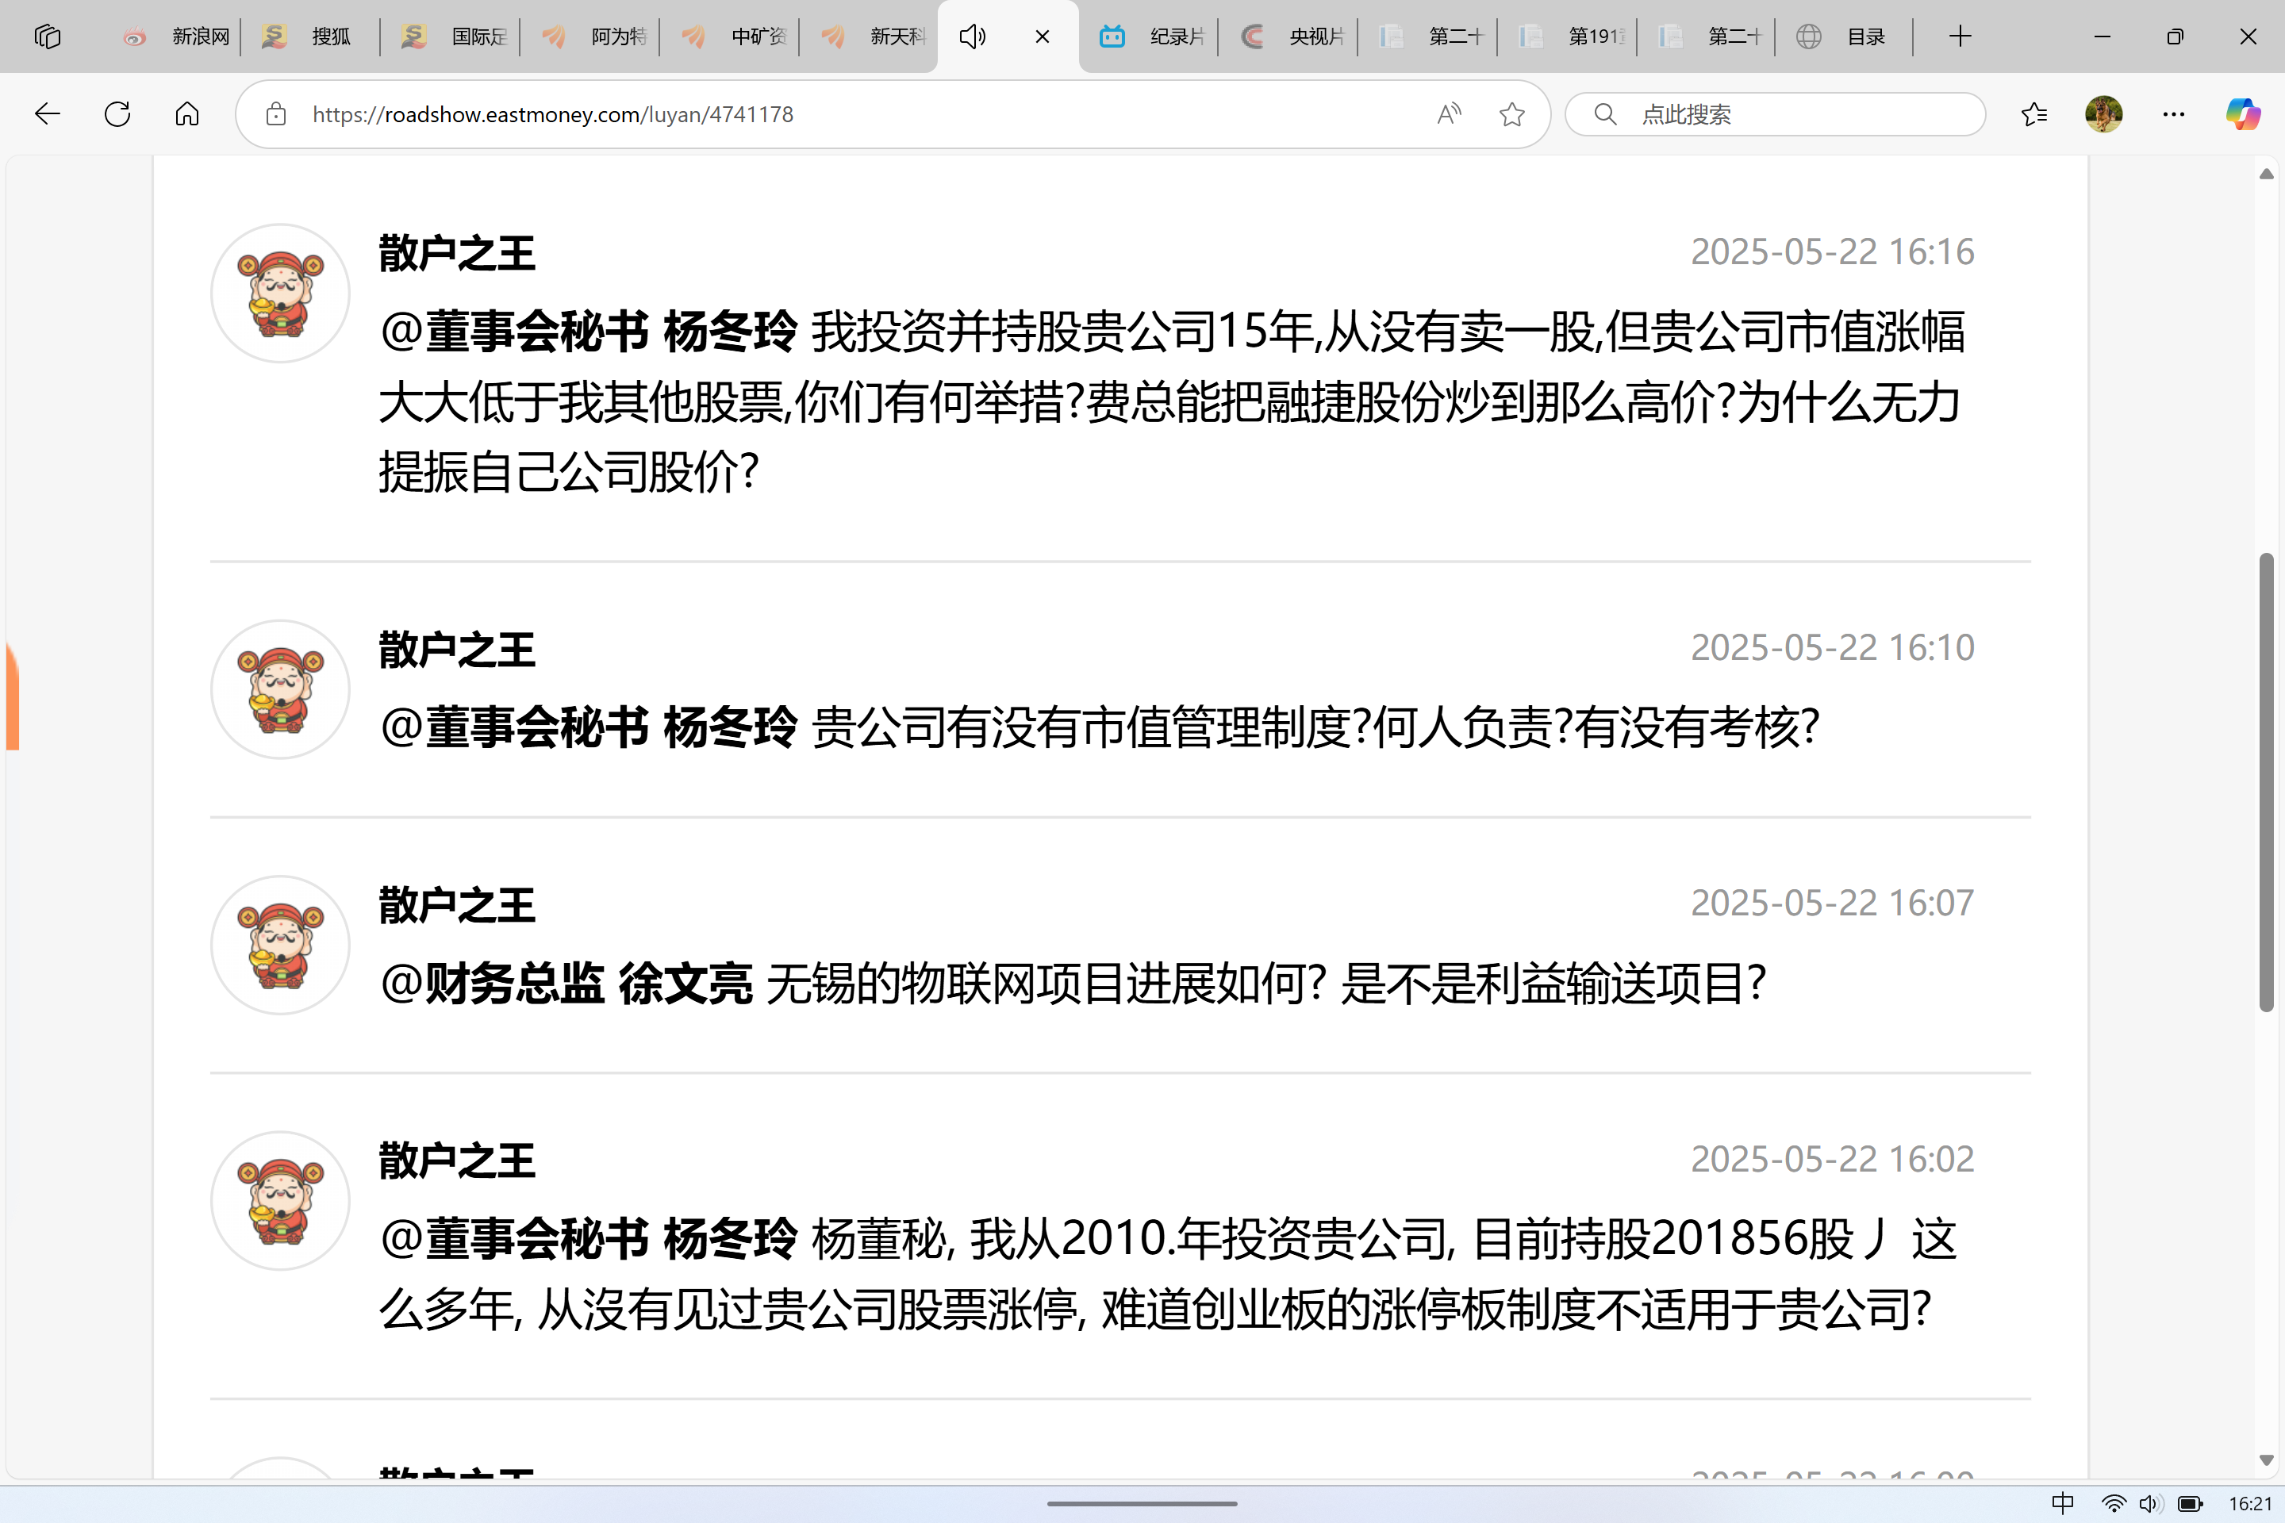
Task: Activate the Read aloud icon
Action: (x=1449, y=114)
